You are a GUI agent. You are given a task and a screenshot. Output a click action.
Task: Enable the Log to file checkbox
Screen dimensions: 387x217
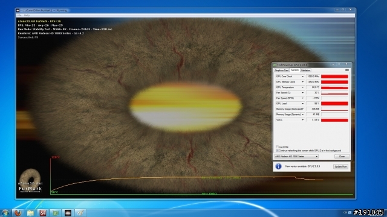tap(277, 147)
